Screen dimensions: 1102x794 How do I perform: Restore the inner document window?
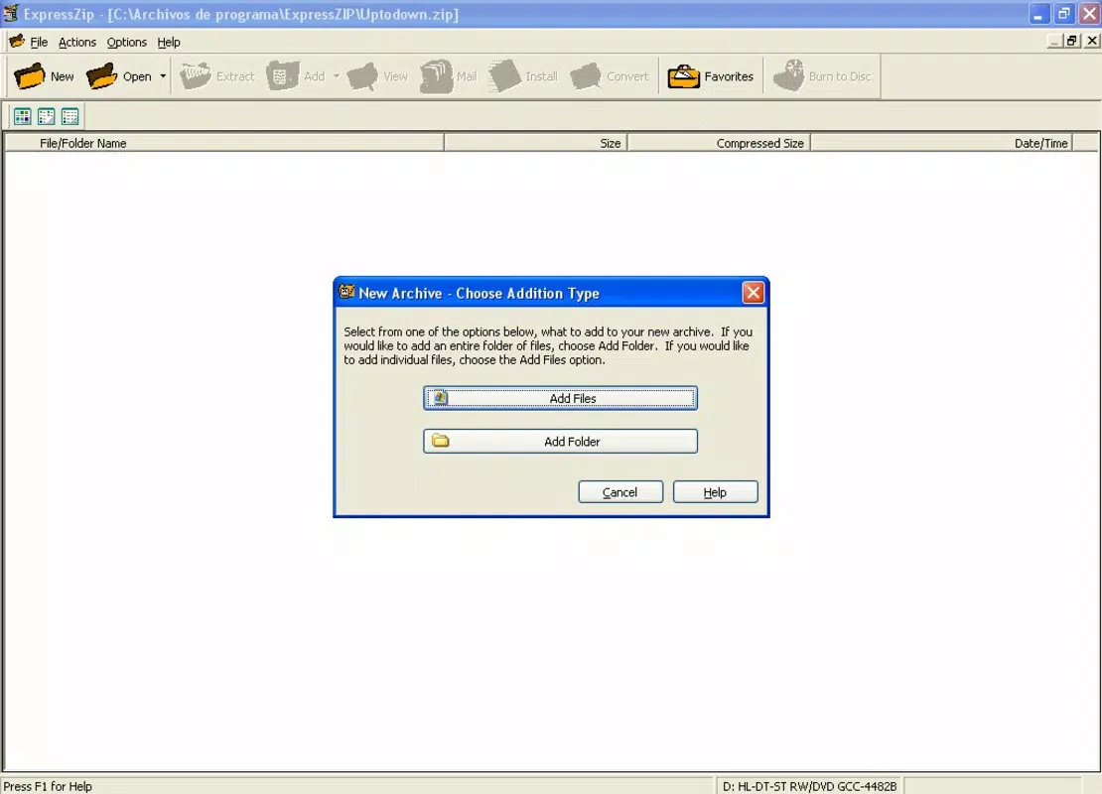[x=1072, y=41]
